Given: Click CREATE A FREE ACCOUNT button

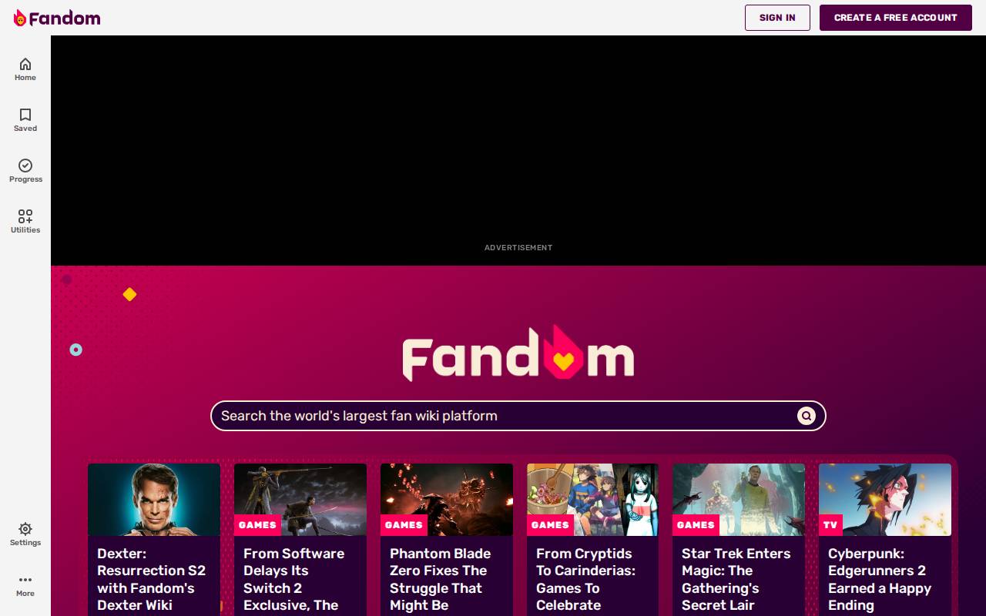Looking at the screenshot, I should coord(896,18).
